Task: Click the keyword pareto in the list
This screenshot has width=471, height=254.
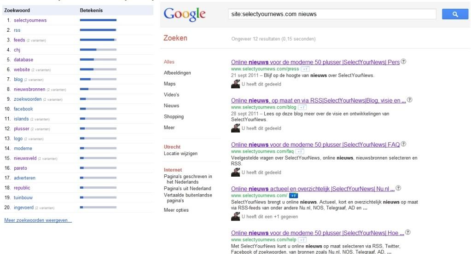Action: coord(20,168)
